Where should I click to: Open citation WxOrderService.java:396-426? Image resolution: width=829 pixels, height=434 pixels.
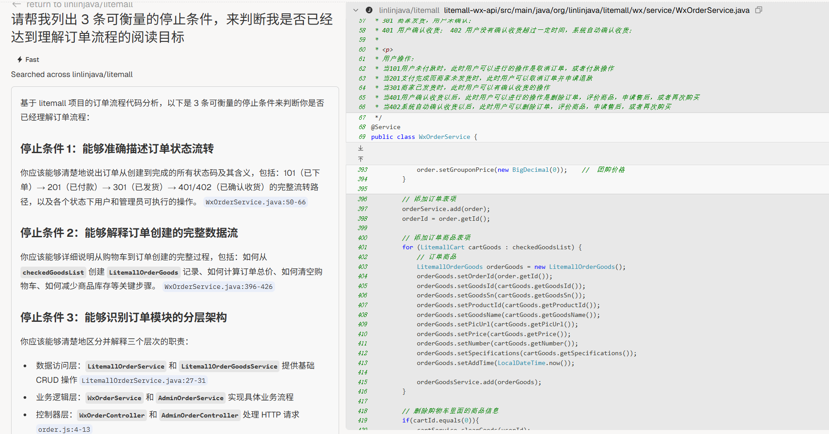coord(218,287)
